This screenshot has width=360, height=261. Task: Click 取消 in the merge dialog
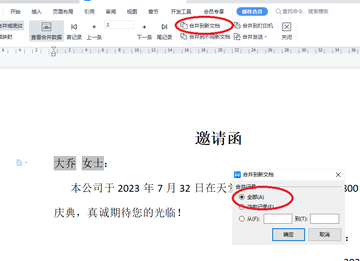pos(325,234)
